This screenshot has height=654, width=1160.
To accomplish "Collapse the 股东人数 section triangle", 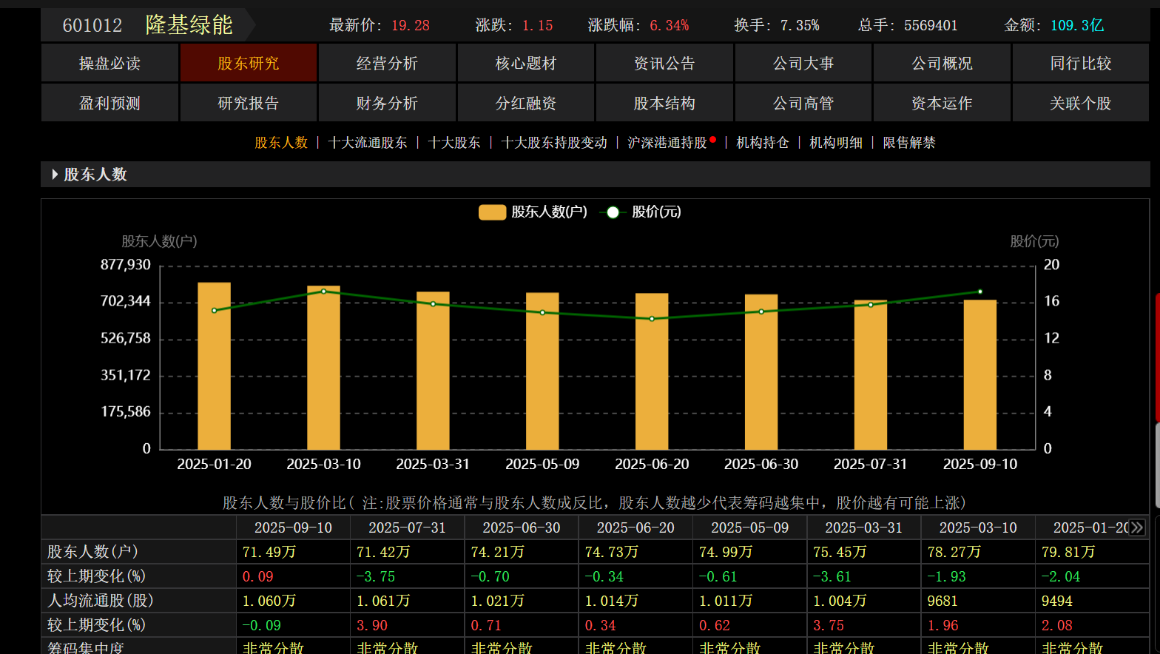I will (x=55, y=175).
